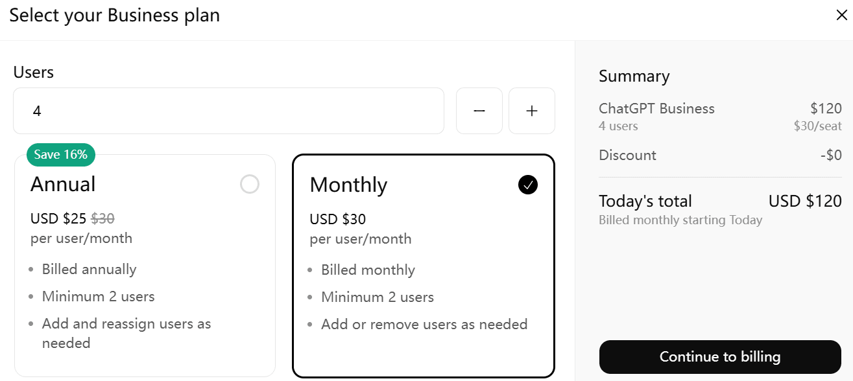Click Continue to billing button
This screenshot has width=853, height=381.
(720, 357)
